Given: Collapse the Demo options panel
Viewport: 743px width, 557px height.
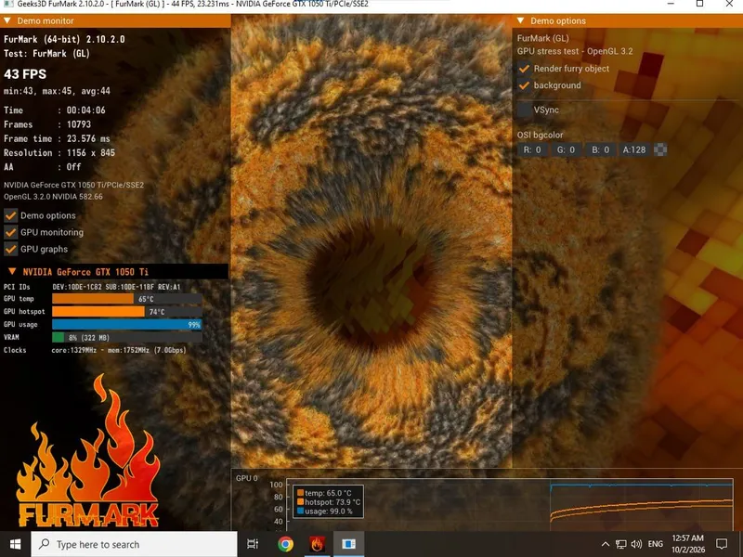Looking at the screenshot, I should click(x=520, y=20).
